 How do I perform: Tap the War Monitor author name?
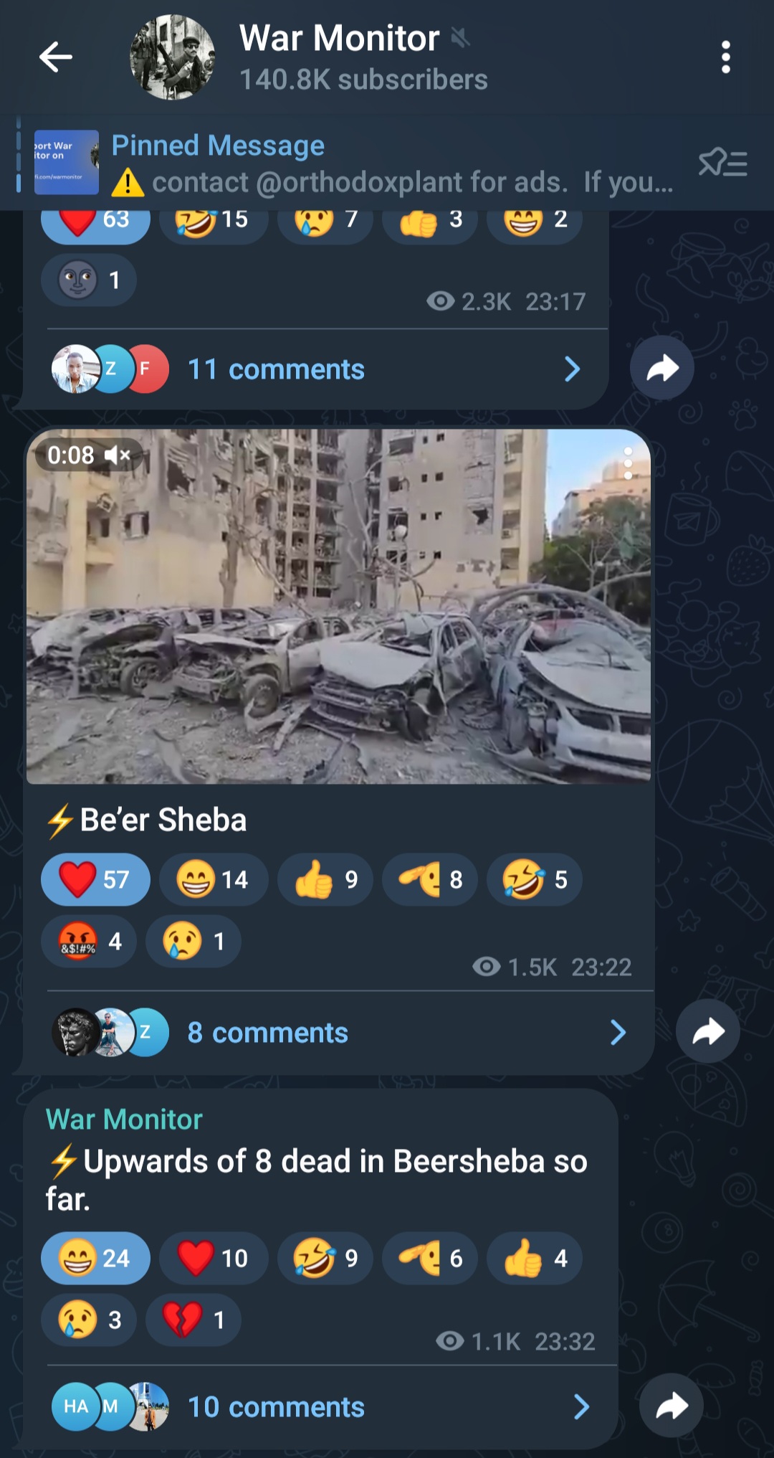tap(124, 1119)
